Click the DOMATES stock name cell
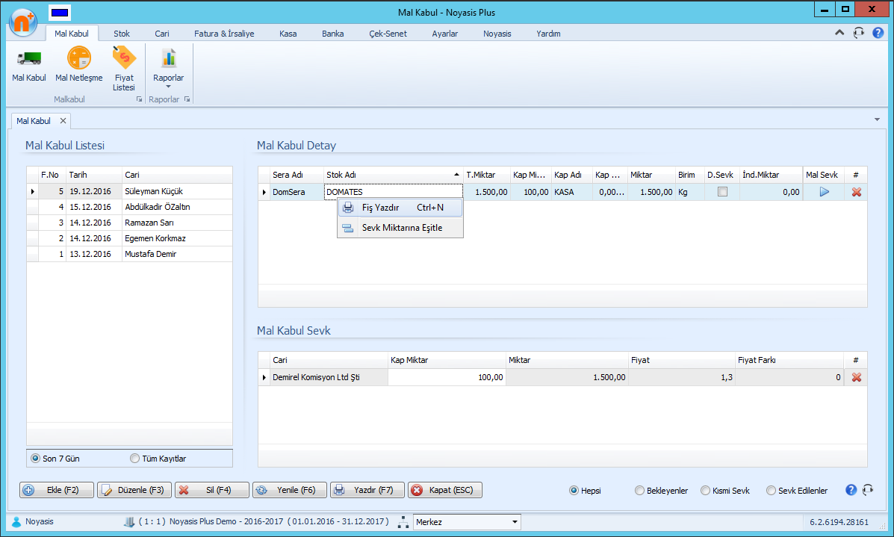The image size is (894, 537). point(393,192)
